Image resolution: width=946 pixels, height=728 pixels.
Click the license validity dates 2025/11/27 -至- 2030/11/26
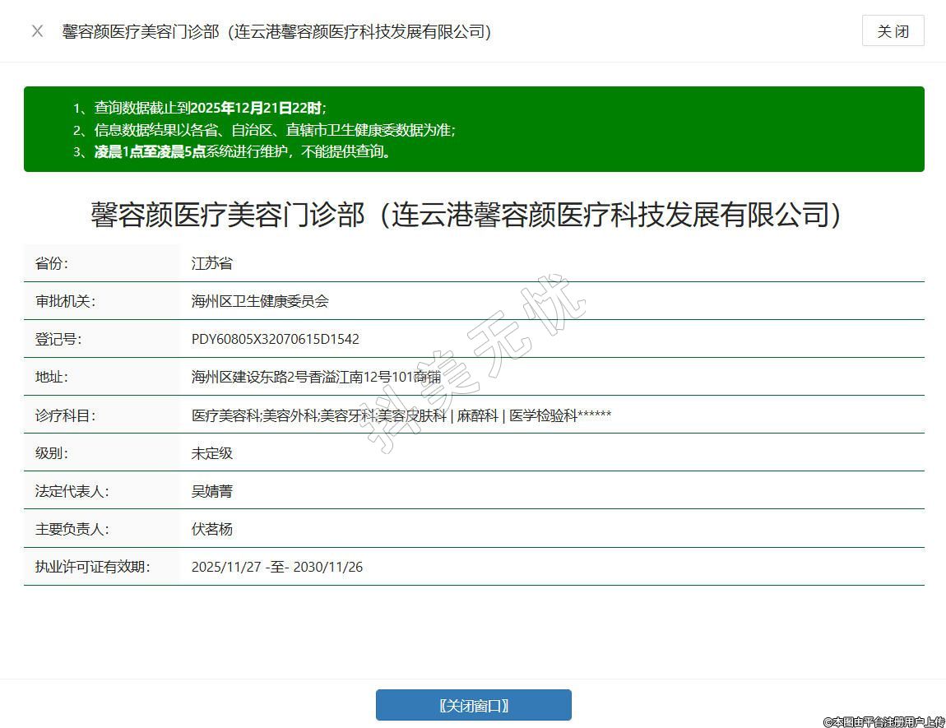pos(276,567)
